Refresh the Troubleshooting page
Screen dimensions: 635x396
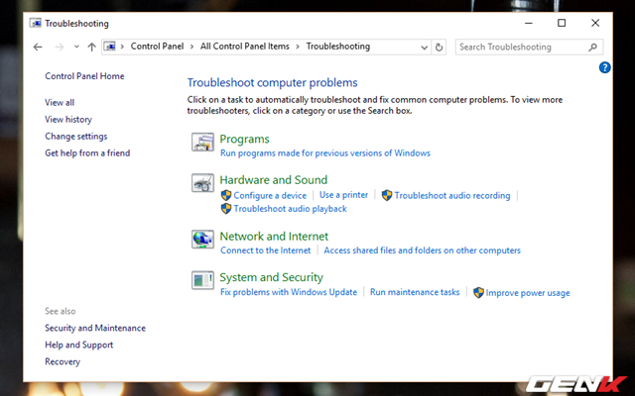439,48
